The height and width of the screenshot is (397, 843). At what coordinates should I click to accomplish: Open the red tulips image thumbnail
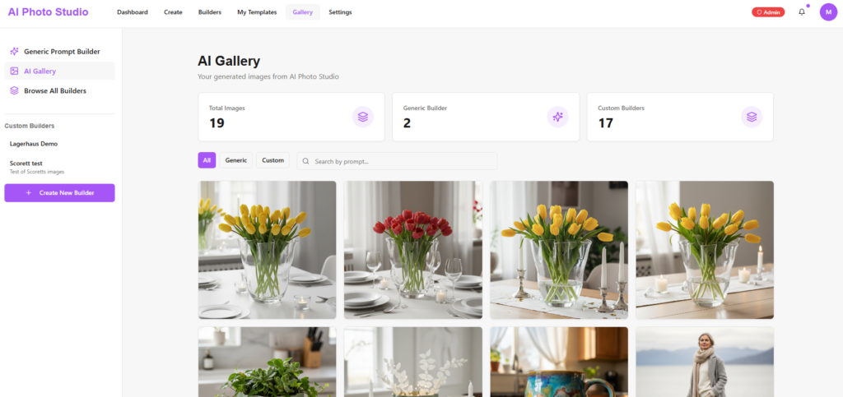(x=413, y=250)
